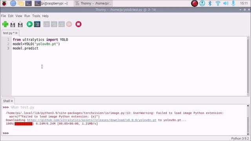Open the Help menu
251x141 pixels.
click(45, 16)
